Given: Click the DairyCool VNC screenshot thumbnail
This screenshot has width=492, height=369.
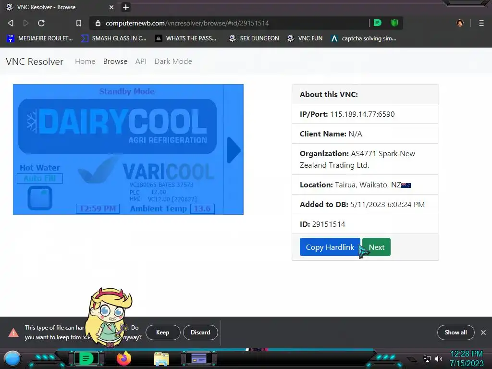Looking at the screenshot, I should pos(128,149).
